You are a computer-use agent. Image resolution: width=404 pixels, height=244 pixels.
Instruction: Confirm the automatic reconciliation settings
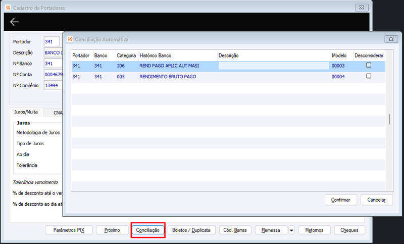pyautogui.click(x=340, y=200)
